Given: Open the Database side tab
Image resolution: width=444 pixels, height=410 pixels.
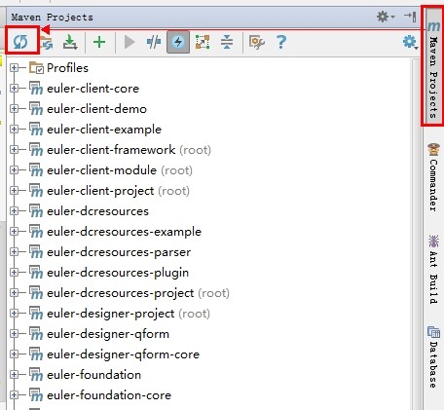Looking at the screenshot, I should 433,356.
